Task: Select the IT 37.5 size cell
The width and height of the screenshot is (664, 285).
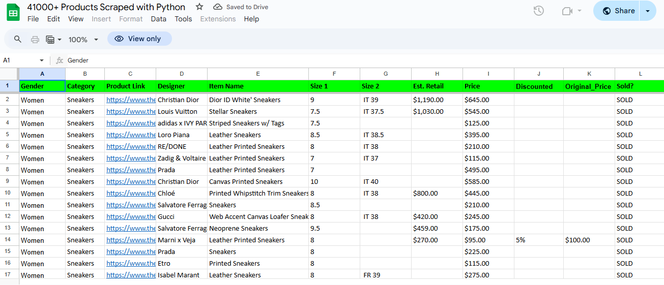Action: pos(386,111)
